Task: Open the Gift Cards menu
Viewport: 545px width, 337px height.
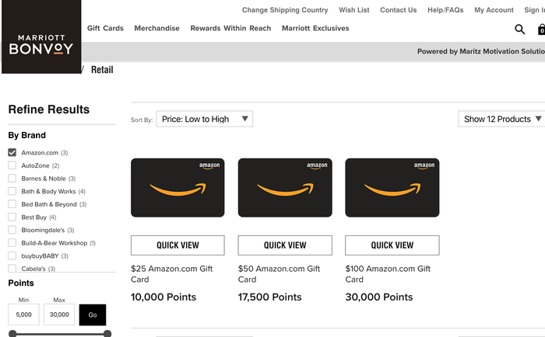Action: tap(105, 28)
